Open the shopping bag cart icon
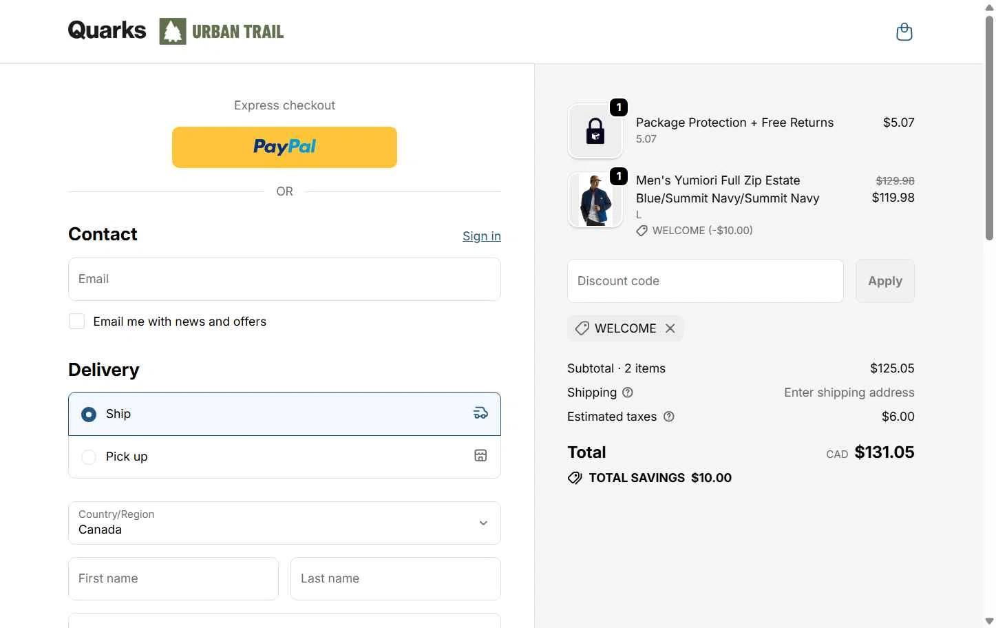 coord(904,32)
